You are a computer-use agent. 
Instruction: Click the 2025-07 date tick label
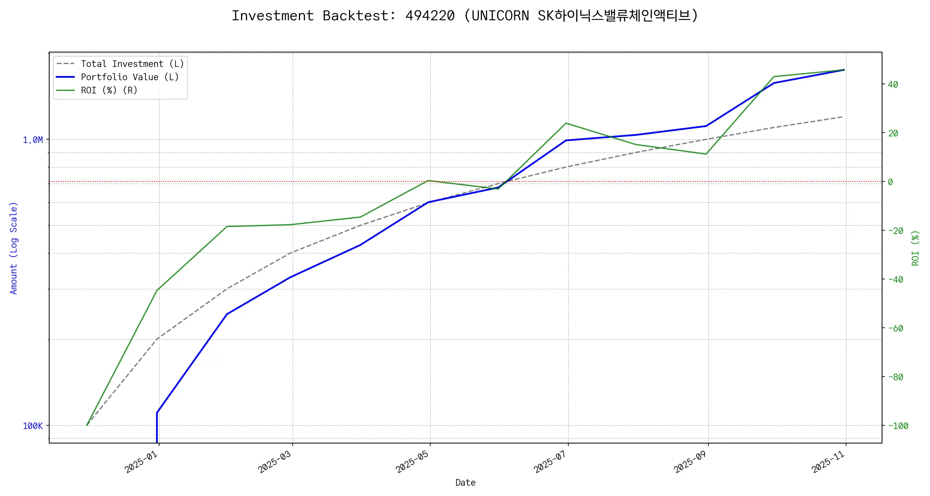(x=551, y=462)
